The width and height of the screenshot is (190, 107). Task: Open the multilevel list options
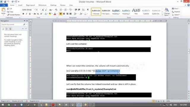[70, 10]
